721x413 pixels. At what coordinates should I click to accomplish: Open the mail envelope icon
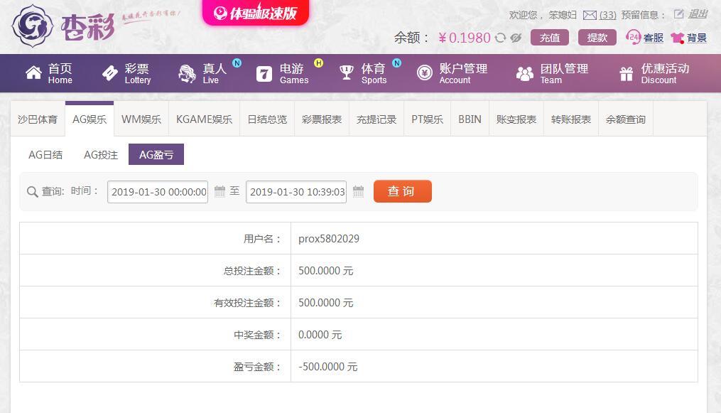coord(590,15)
